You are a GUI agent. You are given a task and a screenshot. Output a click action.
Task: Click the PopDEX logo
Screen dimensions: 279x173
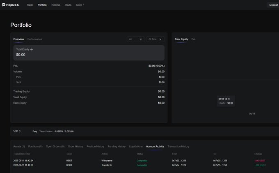click(x=11, y=5)
